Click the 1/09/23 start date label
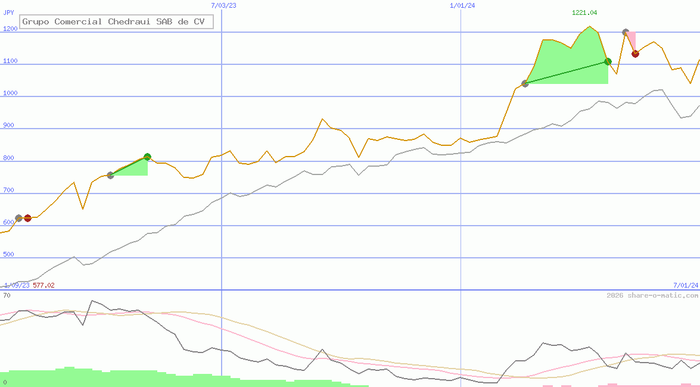700x387 pixels. point(17,285)
